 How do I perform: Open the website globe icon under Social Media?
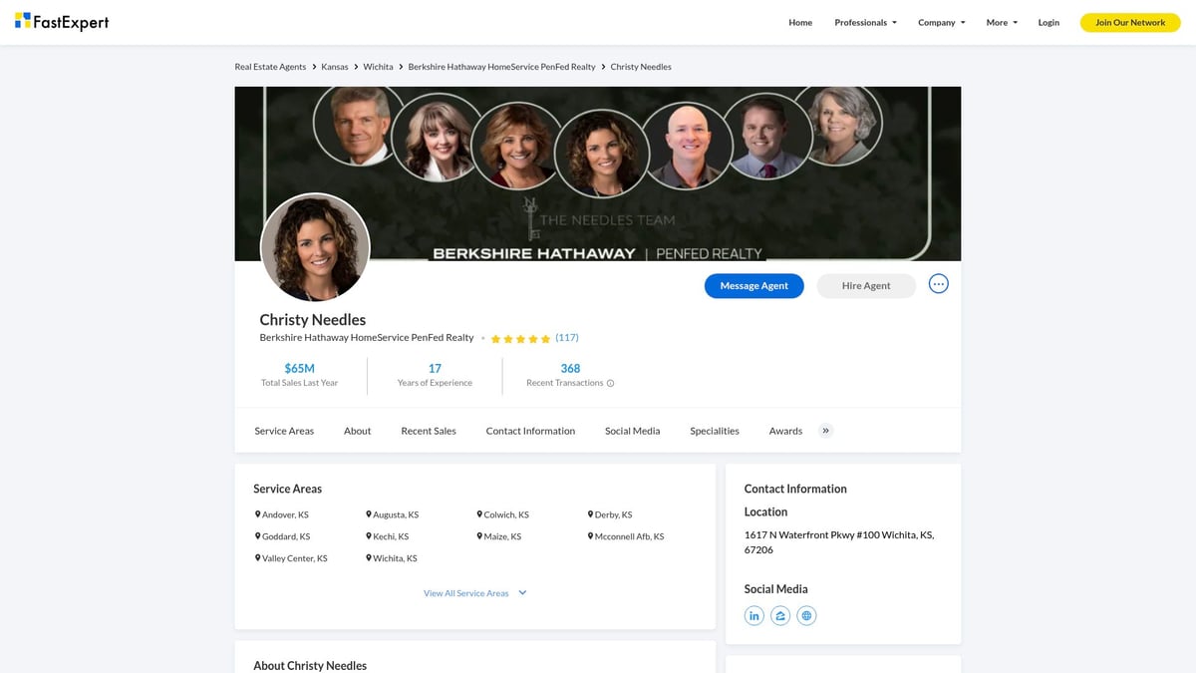[x=806, y=615]
